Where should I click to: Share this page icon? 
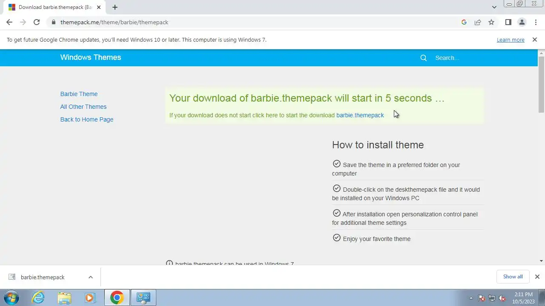click(x=478, y=22)
